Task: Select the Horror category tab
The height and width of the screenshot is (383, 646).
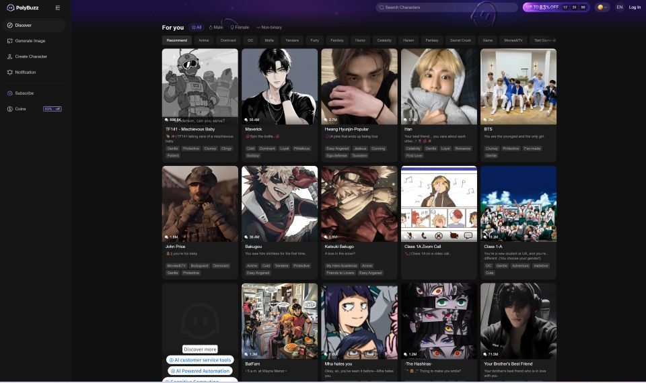Action: pyautogui.click(x=360, y=40)
